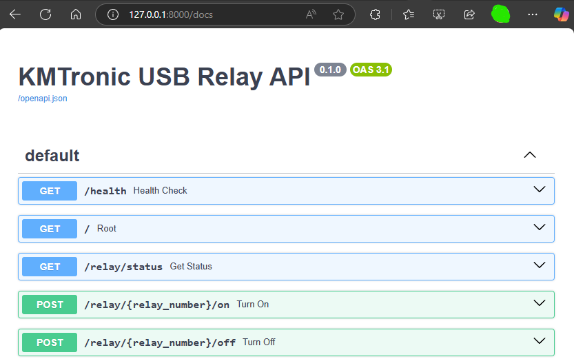Screen dimensions: 574x359
Task: Click the GET badge for /relay/status
Action: (x=50, y=267)
